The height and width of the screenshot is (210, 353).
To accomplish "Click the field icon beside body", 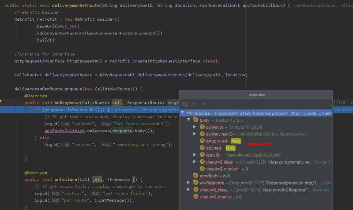I will click(x=195, y=120).
